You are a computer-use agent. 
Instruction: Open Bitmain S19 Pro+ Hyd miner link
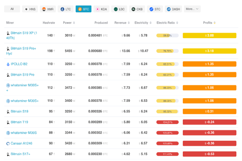(21, 51)
